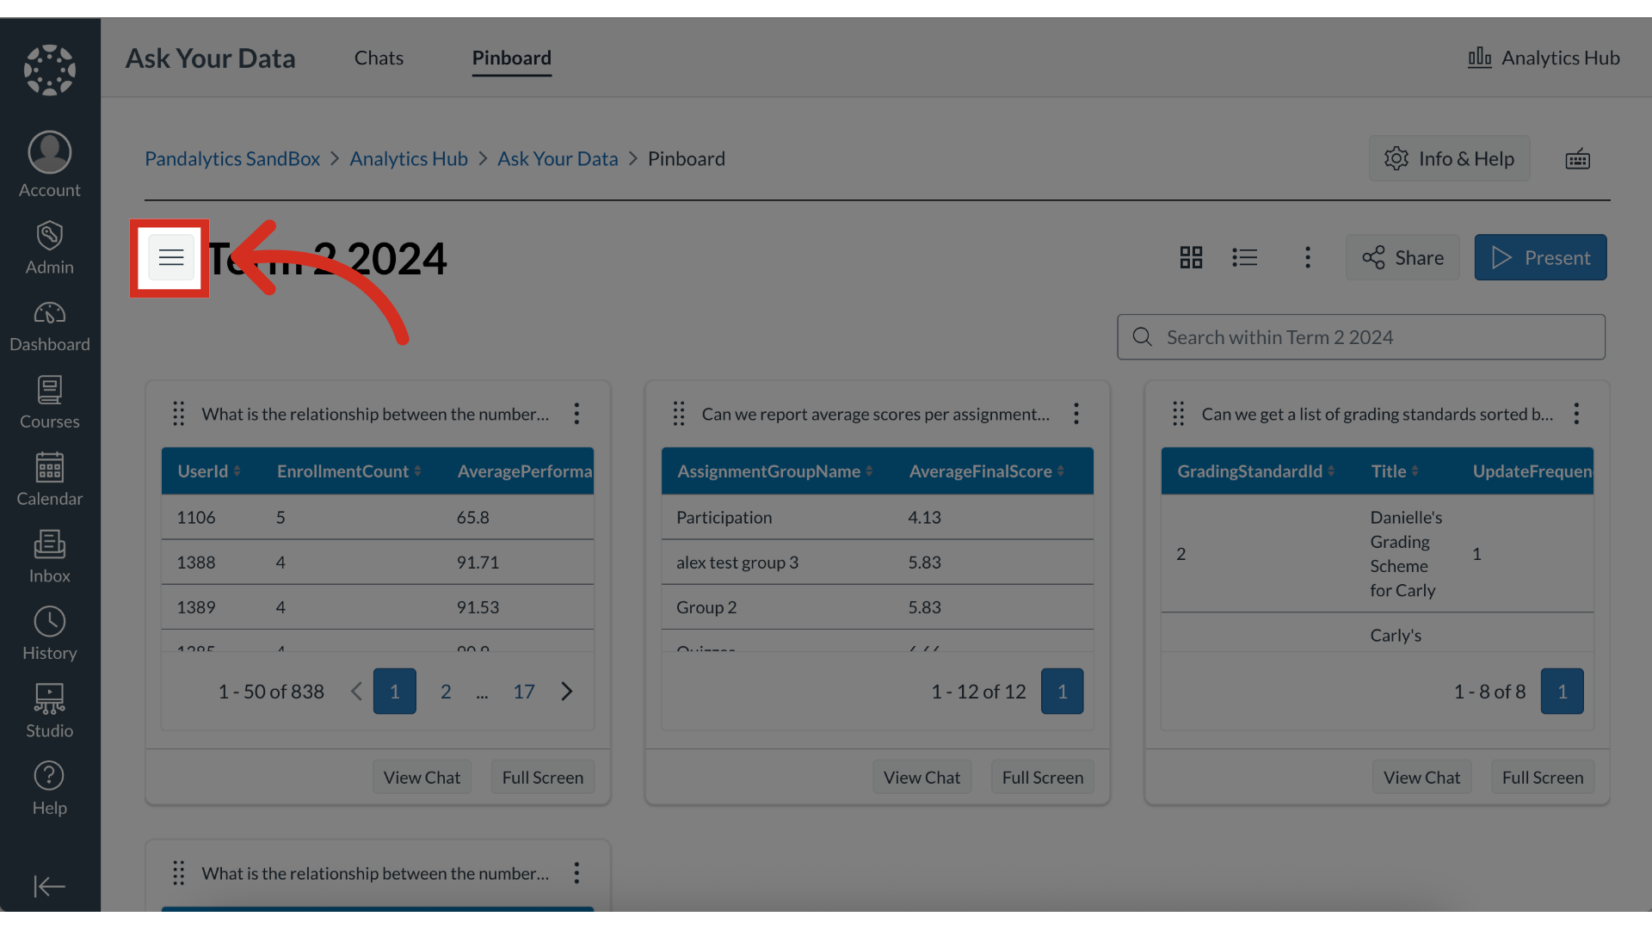Viewport: 1652px width, 929px height.
Task: Open the Canvas logo home link
Action: point(50,70)
